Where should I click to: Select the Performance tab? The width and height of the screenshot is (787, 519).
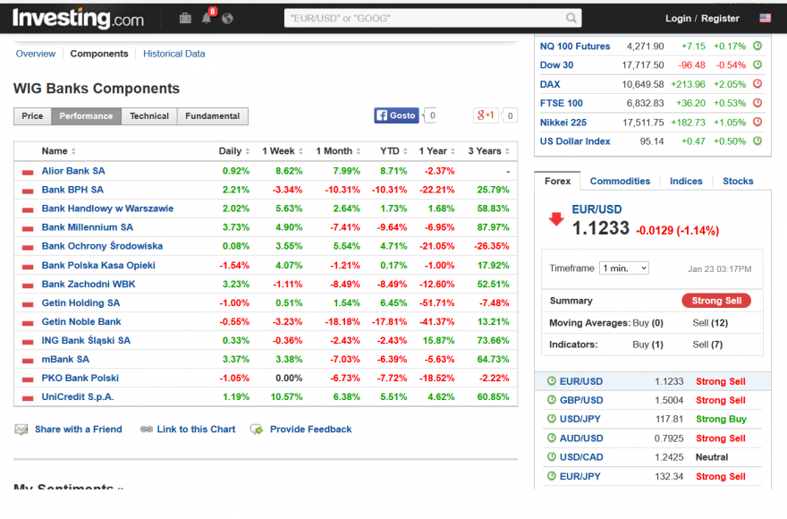(86, 116)
